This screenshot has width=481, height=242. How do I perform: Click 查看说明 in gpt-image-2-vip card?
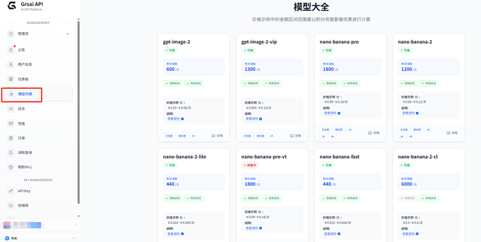[252, 119]
